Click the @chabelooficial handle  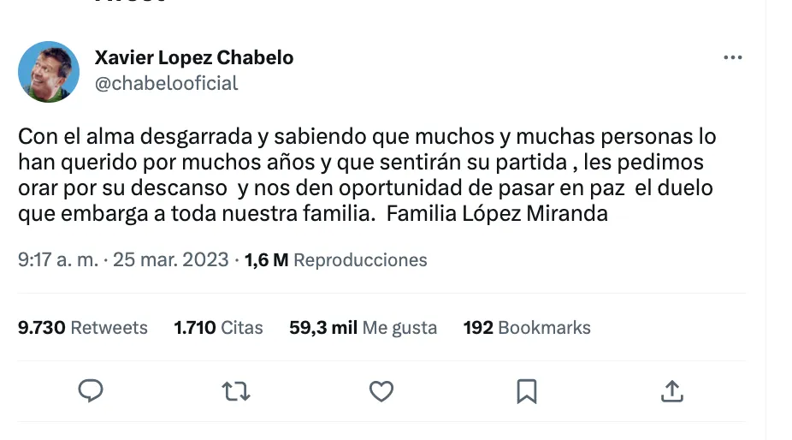tap(166, 83)
